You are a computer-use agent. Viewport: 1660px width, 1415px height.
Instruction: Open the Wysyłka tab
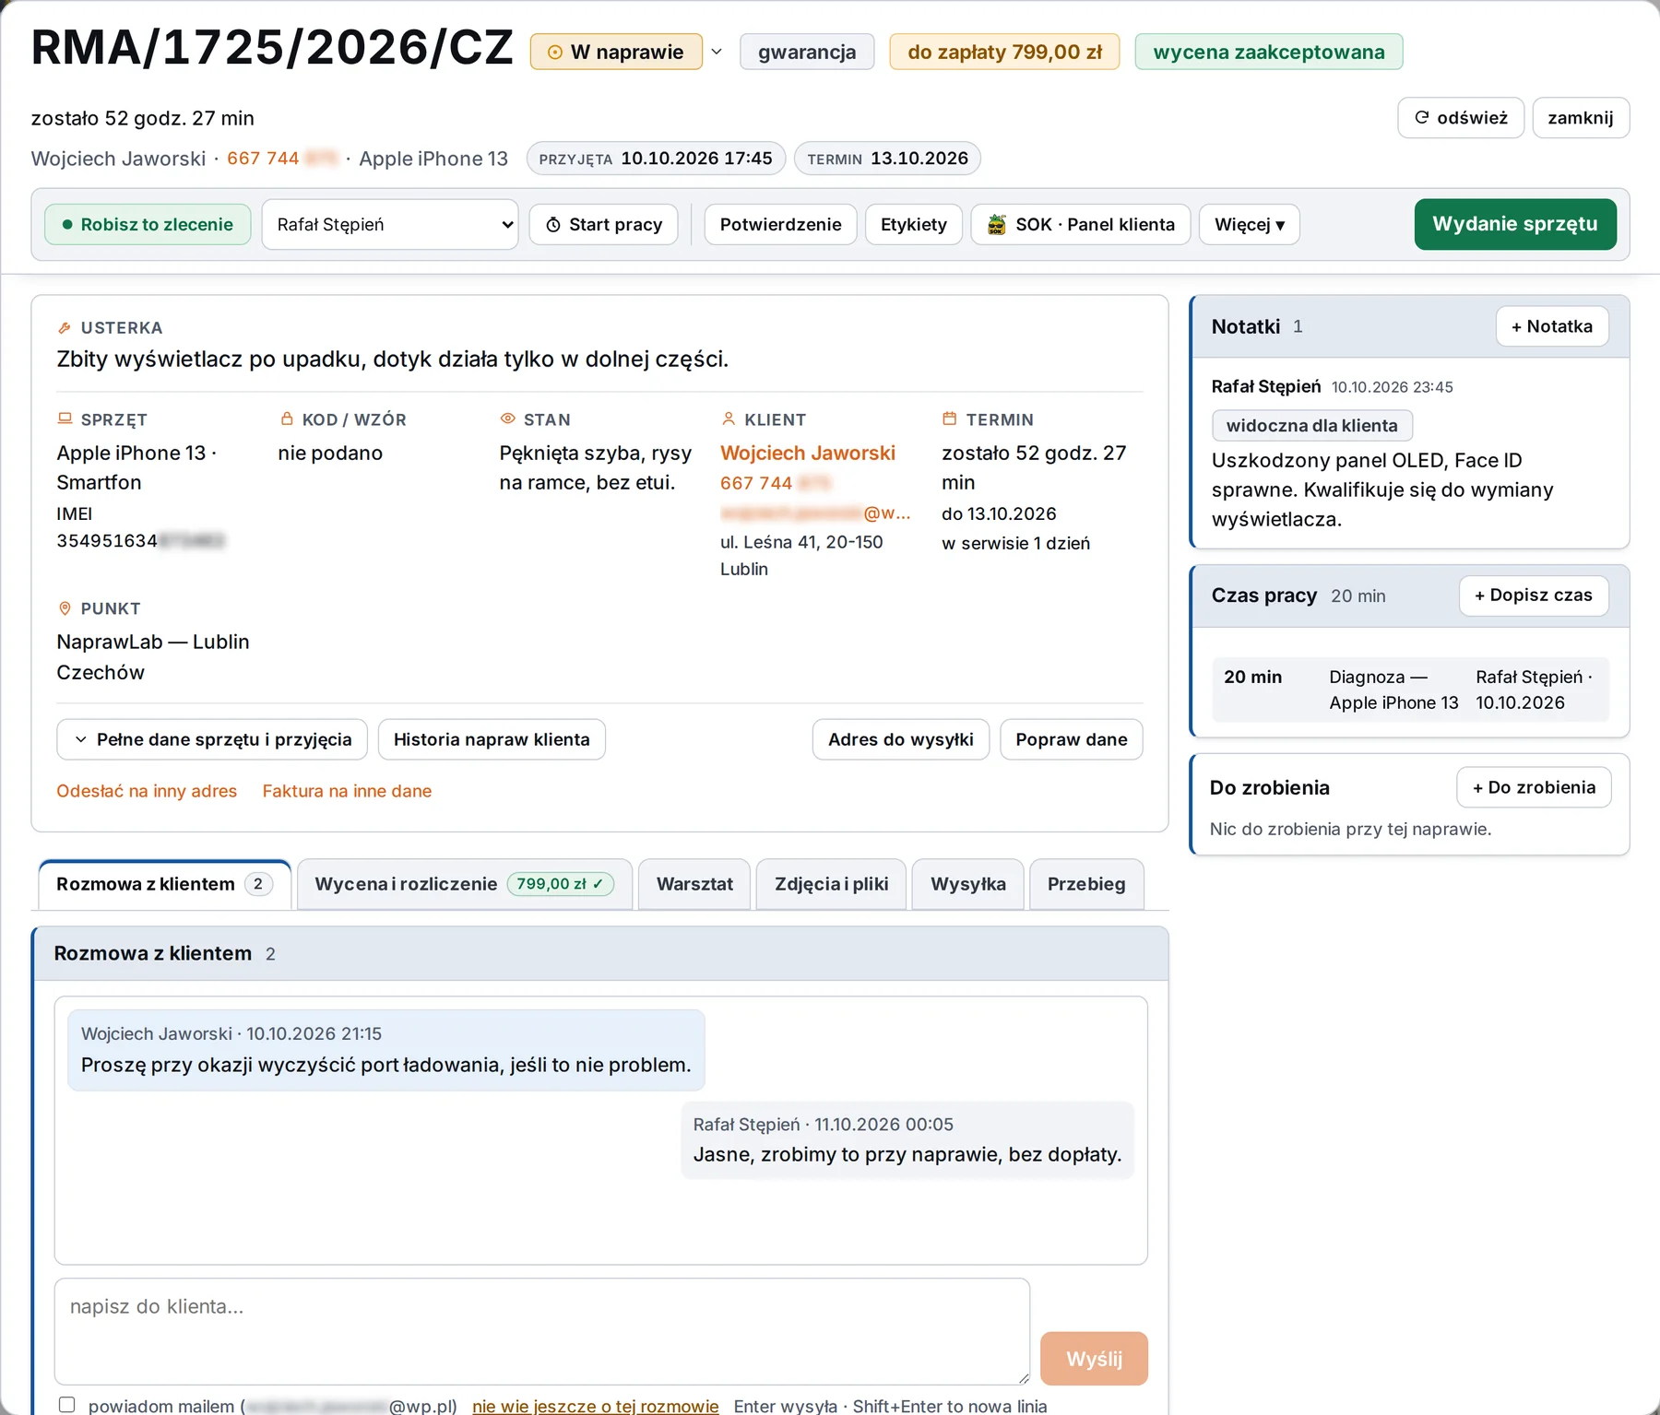pos(967,884)
